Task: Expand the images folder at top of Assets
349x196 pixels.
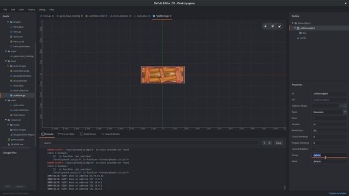Action: (8, 22)
